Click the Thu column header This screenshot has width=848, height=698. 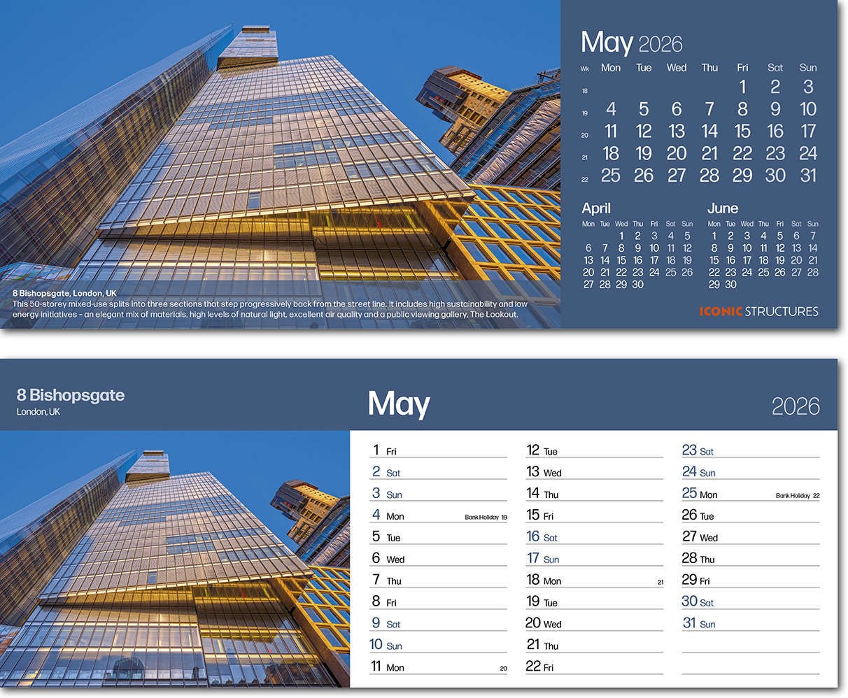pyautogui.click(x=709, y=68)
